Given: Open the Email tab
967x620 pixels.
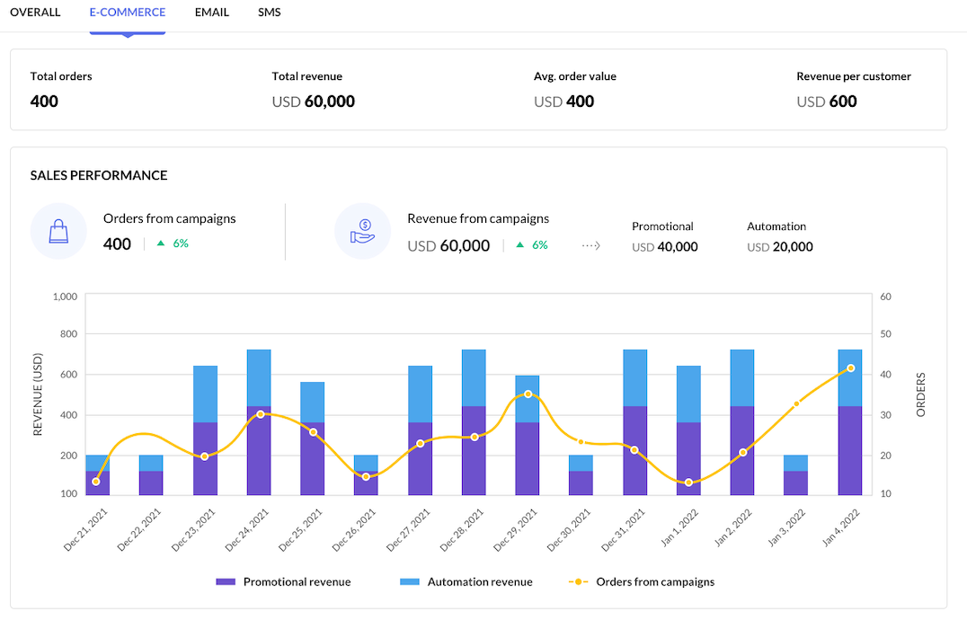Looking at the screenshot, I should [212, 13].
